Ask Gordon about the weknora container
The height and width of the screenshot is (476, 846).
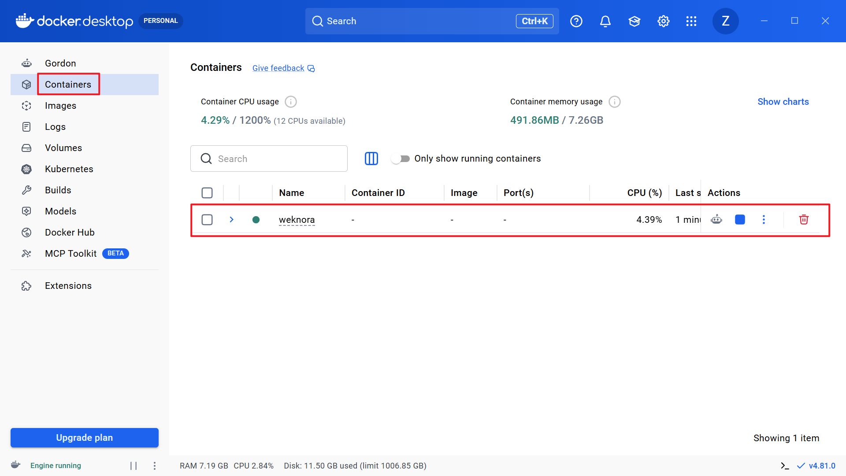point(716,219)
